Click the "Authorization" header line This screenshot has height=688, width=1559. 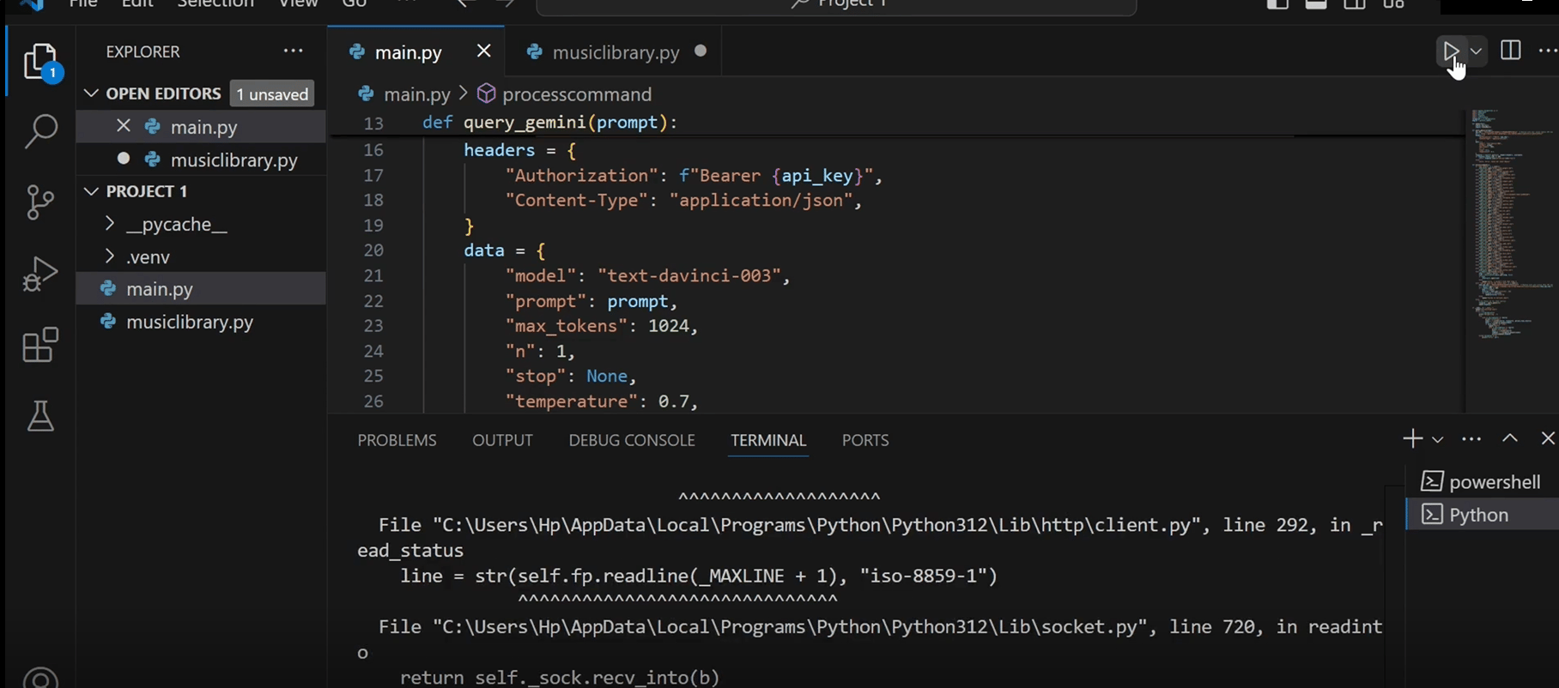click(694, 176)
